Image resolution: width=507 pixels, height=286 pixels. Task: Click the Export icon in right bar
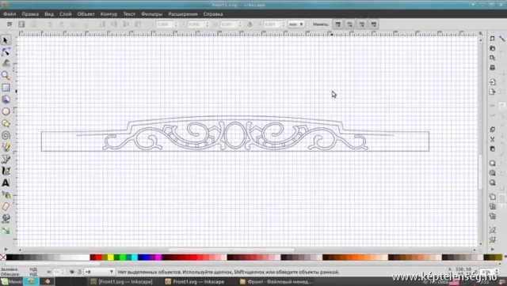(492, 92)
